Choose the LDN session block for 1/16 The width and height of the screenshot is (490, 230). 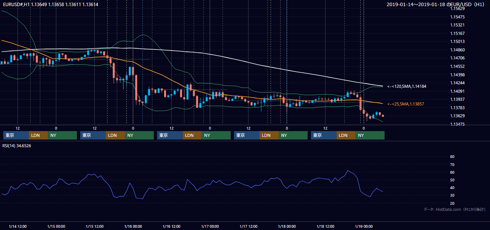coord(192,135)
